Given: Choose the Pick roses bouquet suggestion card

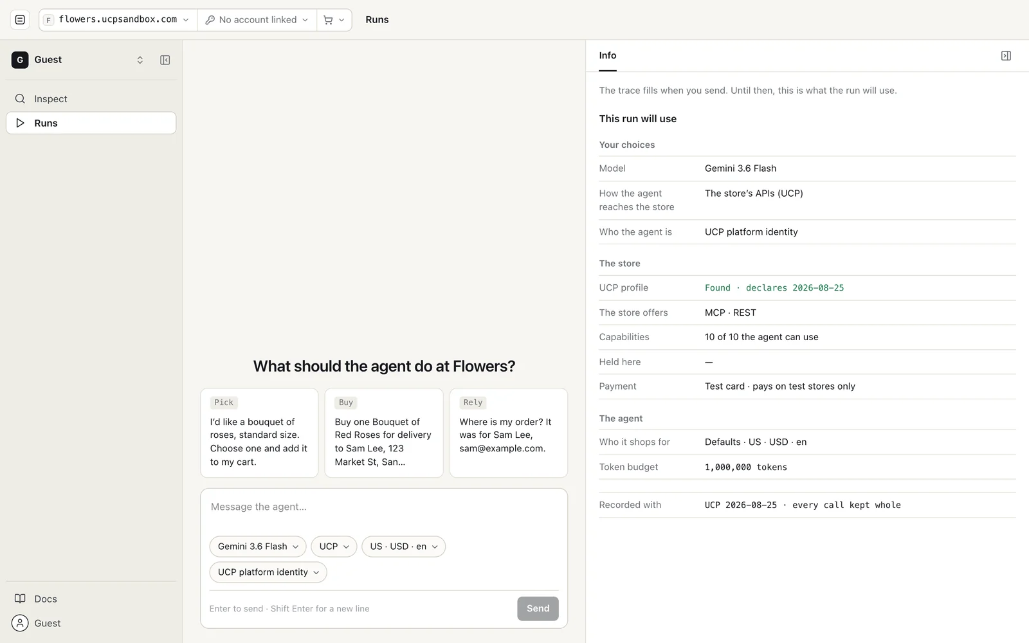Looking at the screenshot, I should [x=259, y=433].
